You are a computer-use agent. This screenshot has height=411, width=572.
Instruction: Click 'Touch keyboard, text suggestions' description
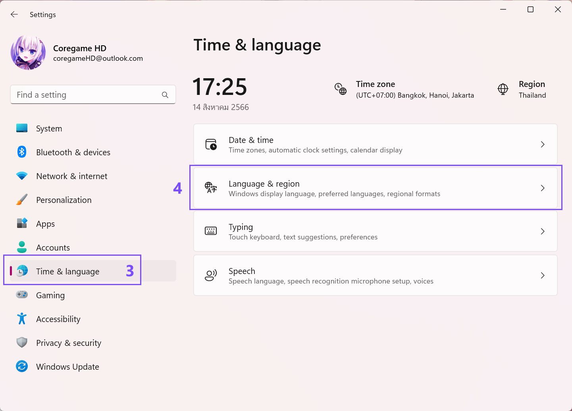coord(303,237)
